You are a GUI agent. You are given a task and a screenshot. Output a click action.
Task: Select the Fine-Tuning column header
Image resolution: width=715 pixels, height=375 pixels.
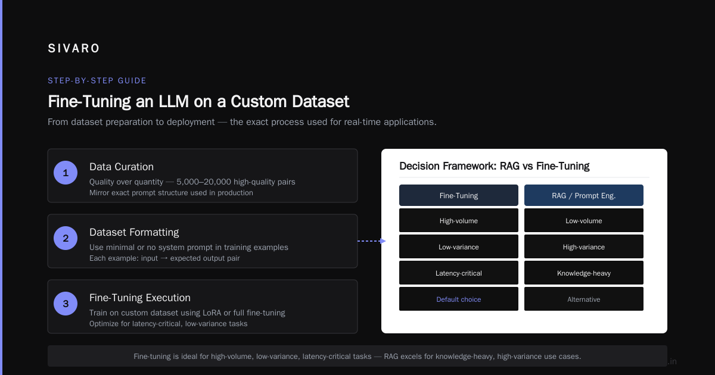[x=459, y=195]
